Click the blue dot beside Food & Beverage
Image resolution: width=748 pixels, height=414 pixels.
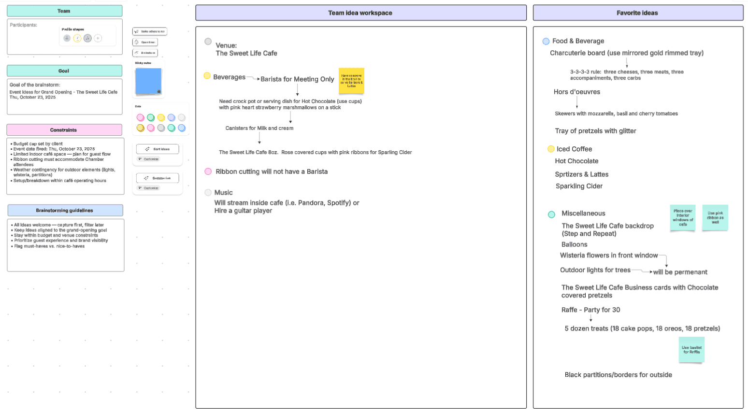click(x=546, y=42)
